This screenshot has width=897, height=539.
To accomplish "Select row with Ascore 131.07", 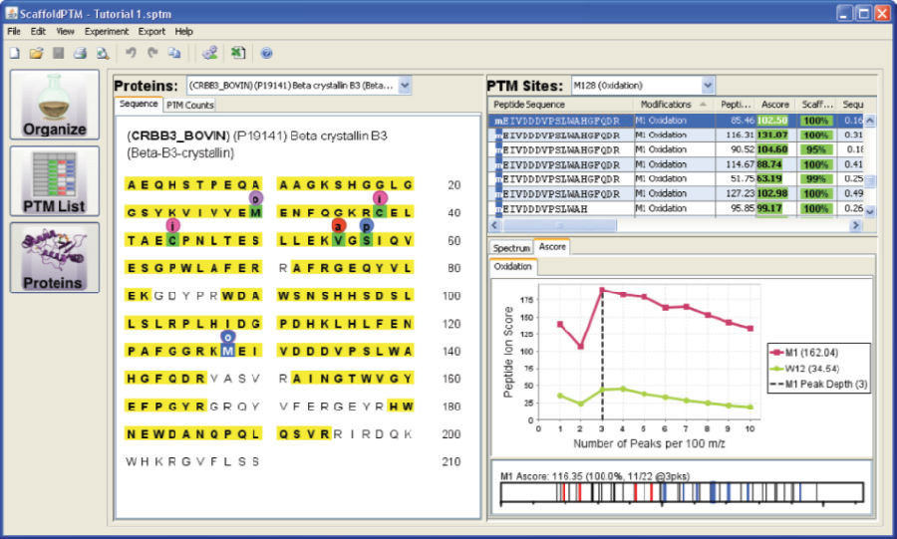I will pyautogui.click(x=676, y=135).
